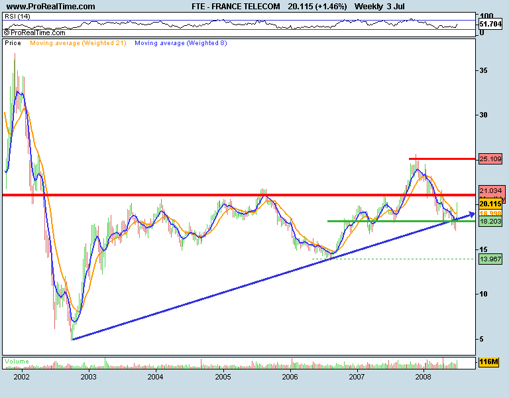Click the arrowhead of the blue trendline
This screenshot has width=509, height=398.
pyautogui.click(x=471, y=214)
